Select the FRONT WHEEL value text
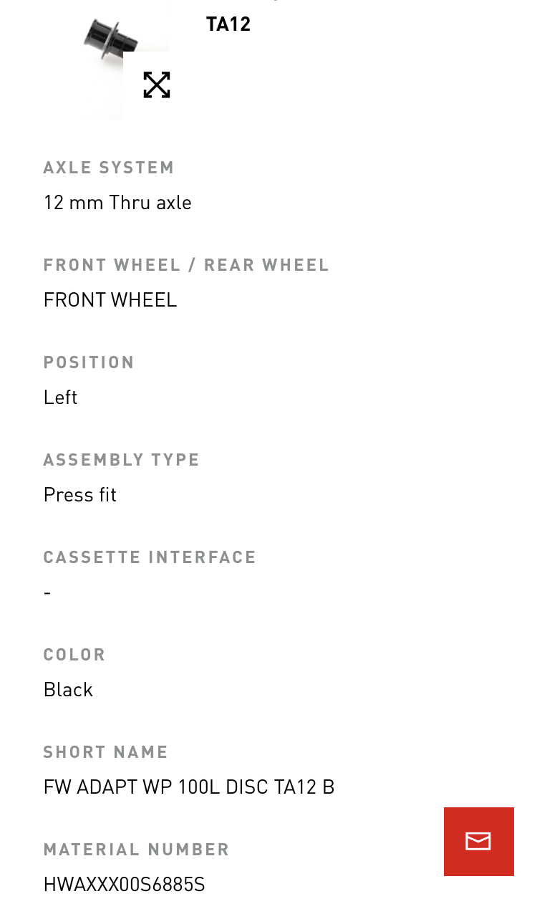The height and width of the screenshot is (899, 537). click(110, 300)
